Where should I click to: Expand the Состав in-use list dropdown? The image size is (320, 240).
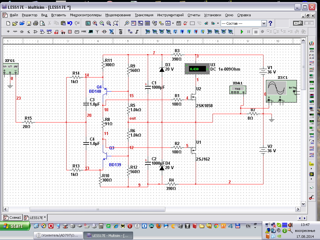pyautogui.click(x=263, y=23)
